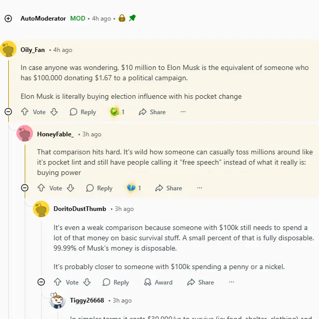
Task: Open more options on Oily_Fan's comment
Action: (x=183, y=112)
